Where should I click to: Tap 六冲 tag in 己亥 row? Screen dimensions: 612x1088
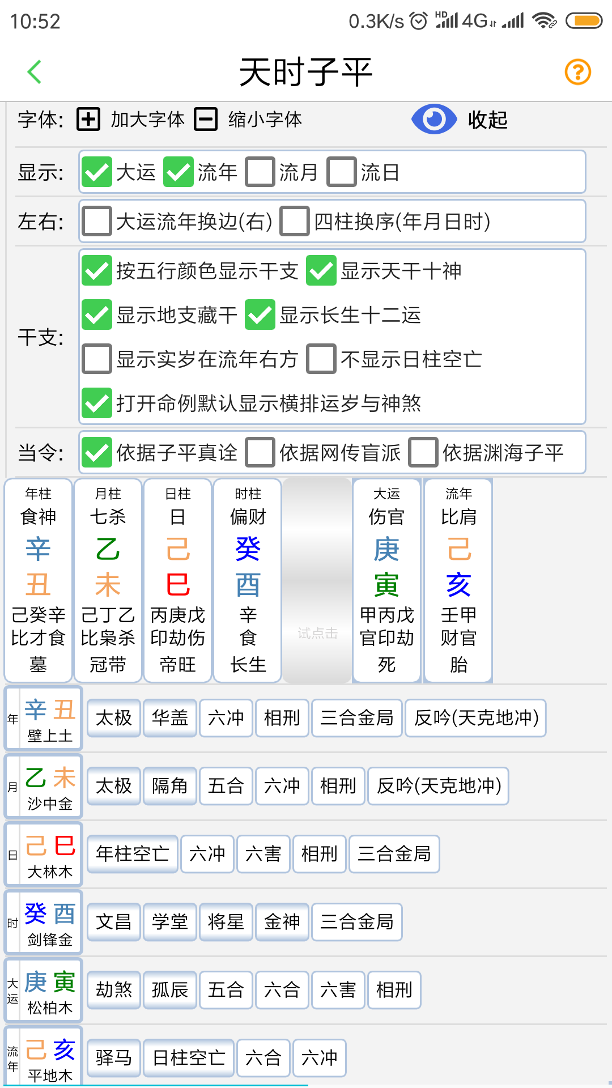click(x=320, y=1058)
